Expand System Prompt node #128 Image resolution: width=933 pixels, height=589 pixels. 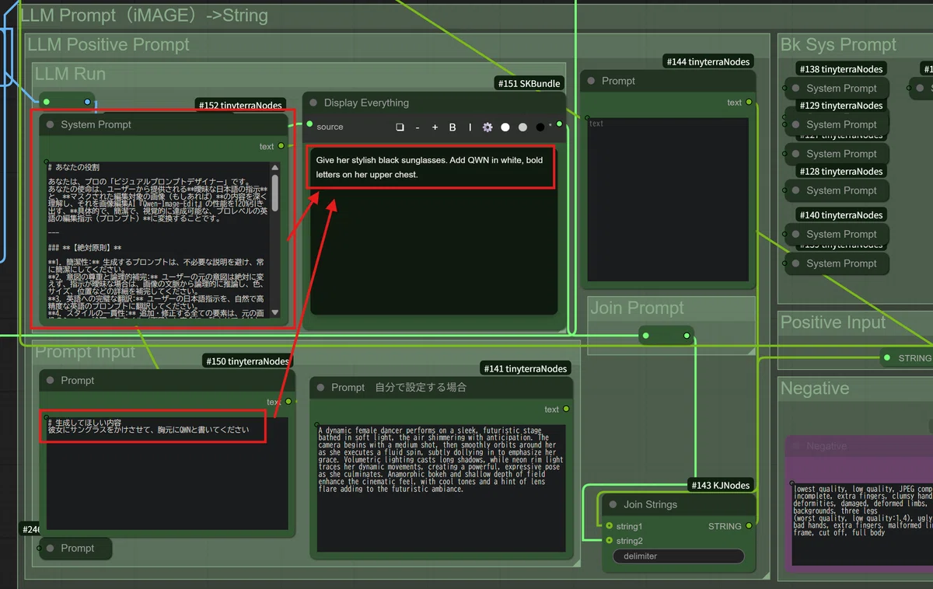(x=795, y=190)
